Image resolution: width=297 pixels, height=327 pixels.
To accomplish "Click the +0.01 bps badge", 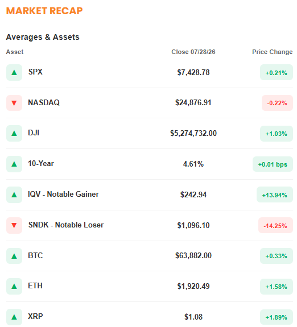I will point(273,164).
